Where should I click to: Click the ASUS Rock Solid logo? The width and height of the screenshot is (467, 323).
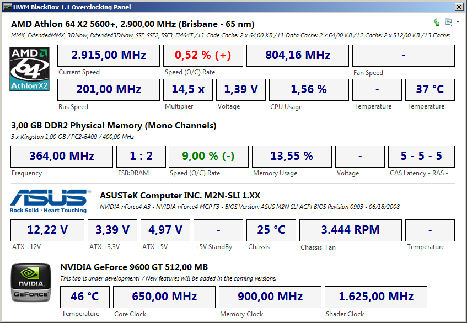(x=50, y=201)
